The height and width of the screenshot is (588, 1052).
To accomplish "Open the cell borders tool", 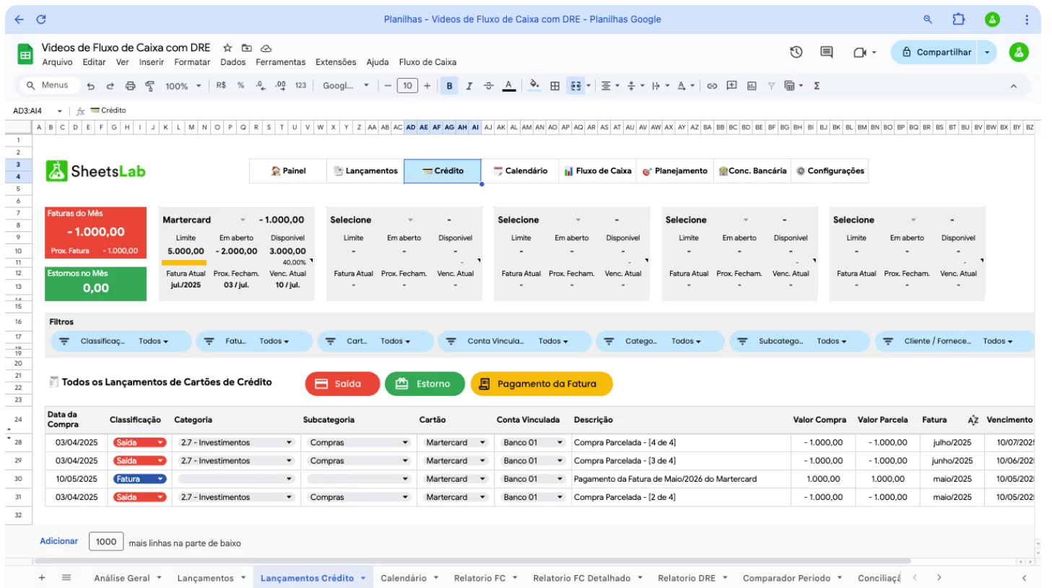I will (555, 86).
